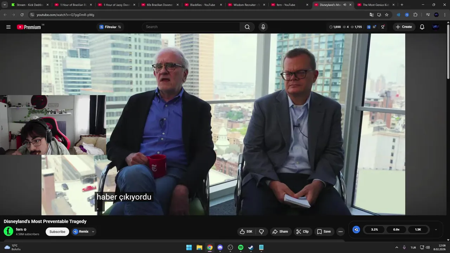Open Chrome extensions puzzle icon
This screenshot has height=253, width=450.
(415, 15)
